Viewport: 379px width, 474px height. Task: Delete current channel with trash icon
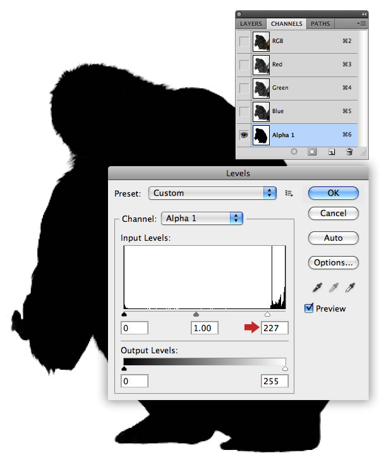(349, 152)
